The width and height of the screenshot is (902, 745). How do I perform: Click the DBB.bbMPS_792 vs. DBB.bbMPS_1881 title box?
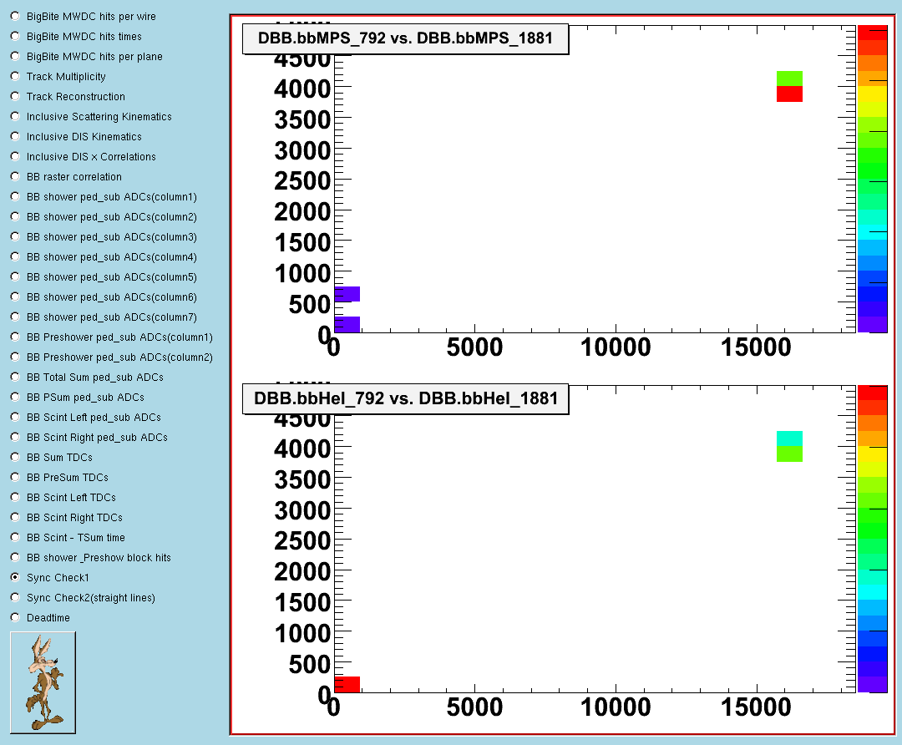[406, 38]
